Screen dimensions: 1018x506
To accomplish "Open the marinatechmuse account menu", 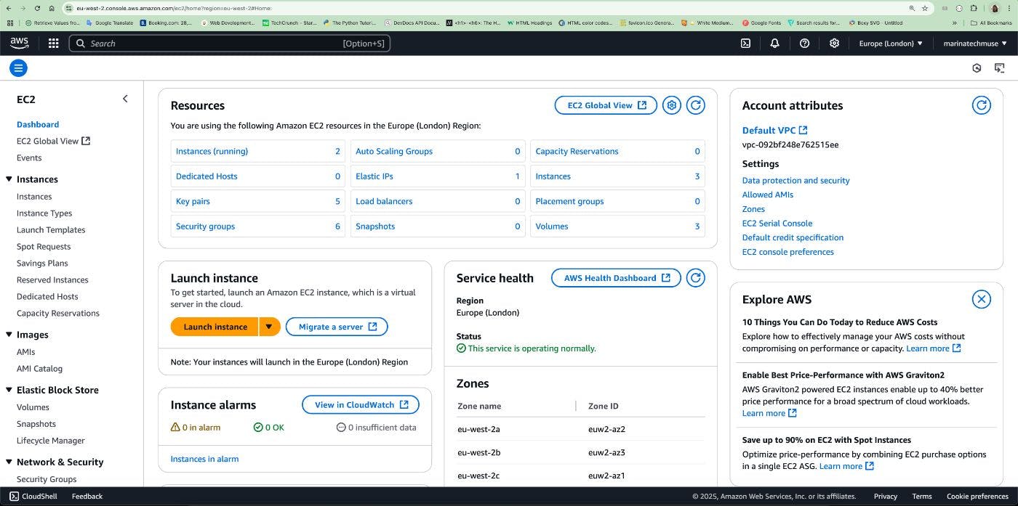I will pos(975,43).
